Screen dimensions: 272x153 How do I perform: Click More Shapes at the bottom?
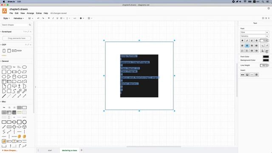pos(9,150)
